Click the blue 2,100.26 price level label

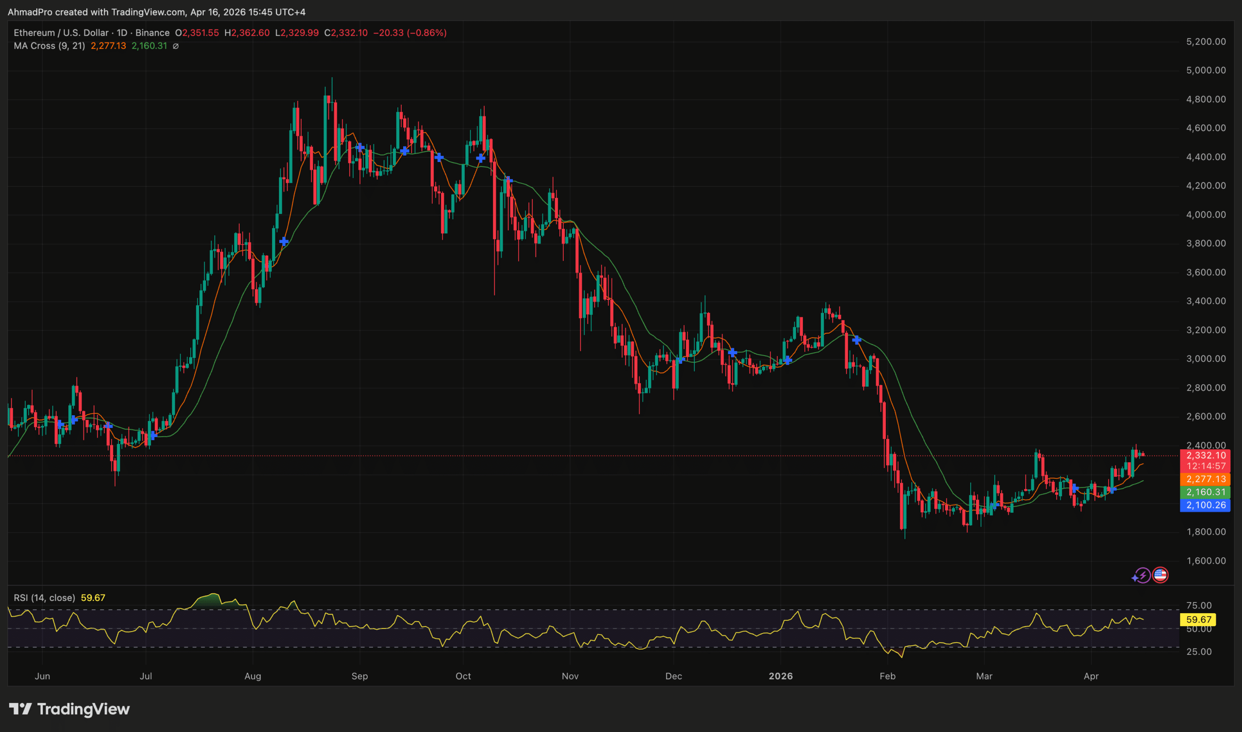(x=1205, y=505)
